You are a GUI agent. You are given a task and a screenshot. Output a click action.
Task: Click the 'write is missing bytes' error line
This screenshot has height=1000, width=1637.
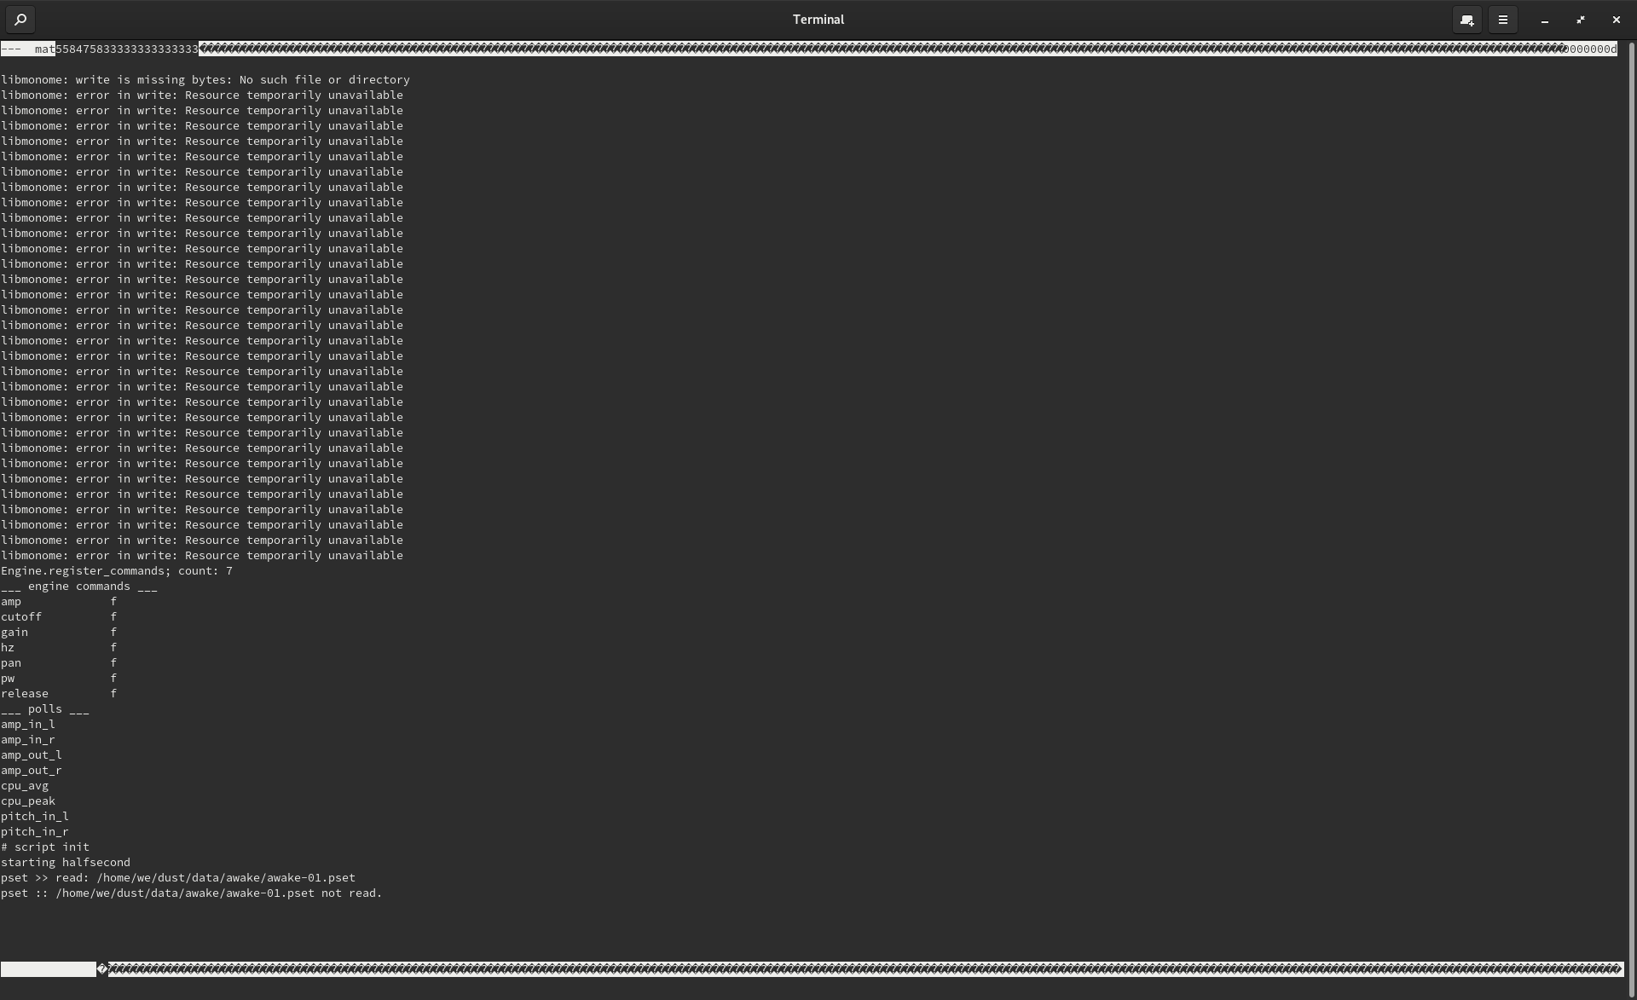pos(205,79)
